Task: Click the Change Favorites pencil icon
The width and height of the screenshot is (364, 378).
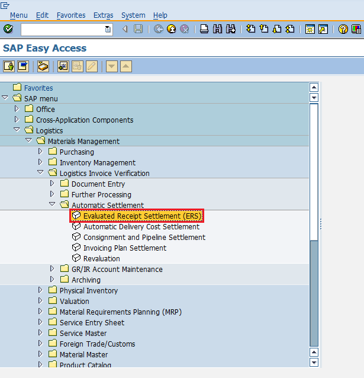Action: [92, 66]
